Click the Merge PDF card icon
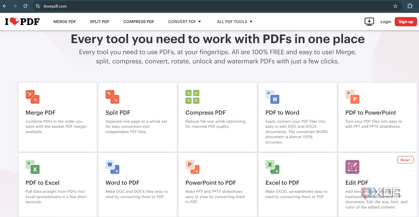 point(32,97)
